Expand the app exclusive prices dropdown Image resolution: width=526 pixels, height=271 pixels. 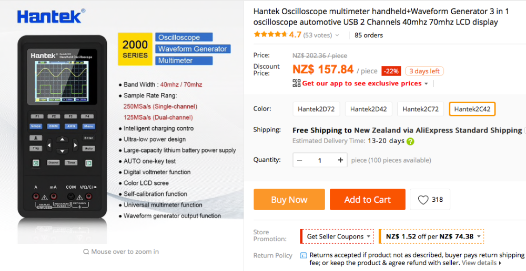coord(426,84)
